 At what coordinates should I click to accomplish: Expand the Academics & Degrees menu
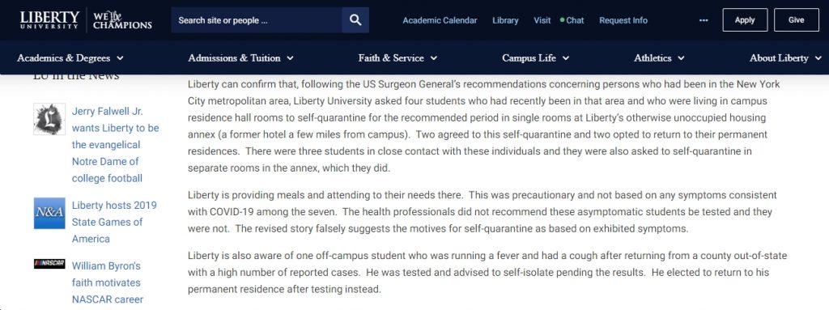70,58
